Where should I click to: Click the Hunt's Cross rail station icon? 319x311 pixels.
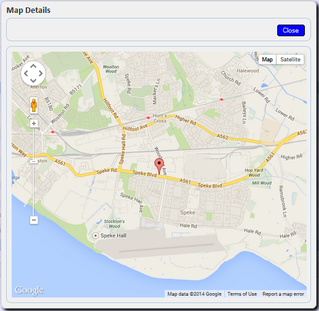coord(148,117)
